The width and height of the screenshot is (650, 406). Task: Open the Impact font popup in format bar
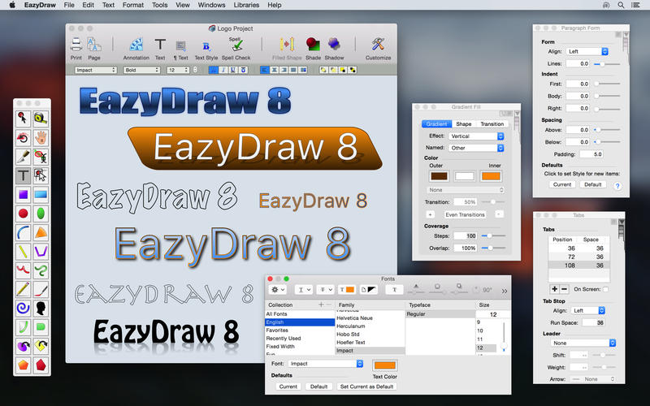click(x=96, y=70)
